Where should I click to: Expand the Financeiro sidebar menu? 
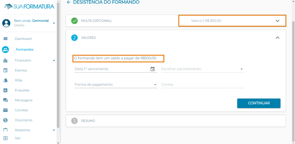click(x=54, y=60)
